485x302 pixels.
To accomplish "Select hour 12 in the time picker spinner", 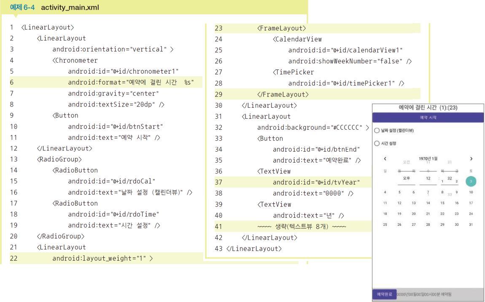I will (429, 178).
